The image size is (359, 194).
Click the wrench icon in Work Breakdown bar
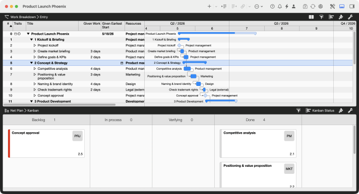point(350,17)
